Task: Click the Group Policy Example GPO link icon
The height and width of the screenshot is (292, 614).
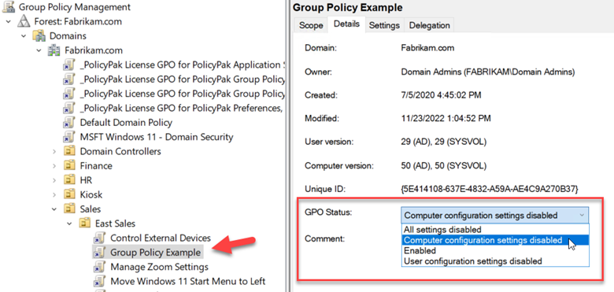Action: 99,253
